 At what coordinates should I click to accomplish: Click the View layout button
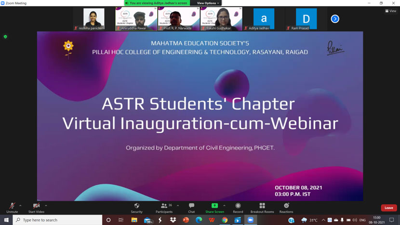(x=390, y=11)
